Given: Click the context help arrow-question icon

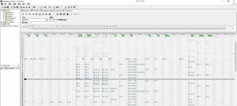Looking at the screenshot, I should (x=75, y=7).
